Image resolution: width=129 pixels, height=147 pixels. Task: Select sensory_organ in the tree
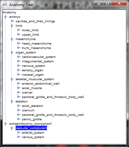32,70
